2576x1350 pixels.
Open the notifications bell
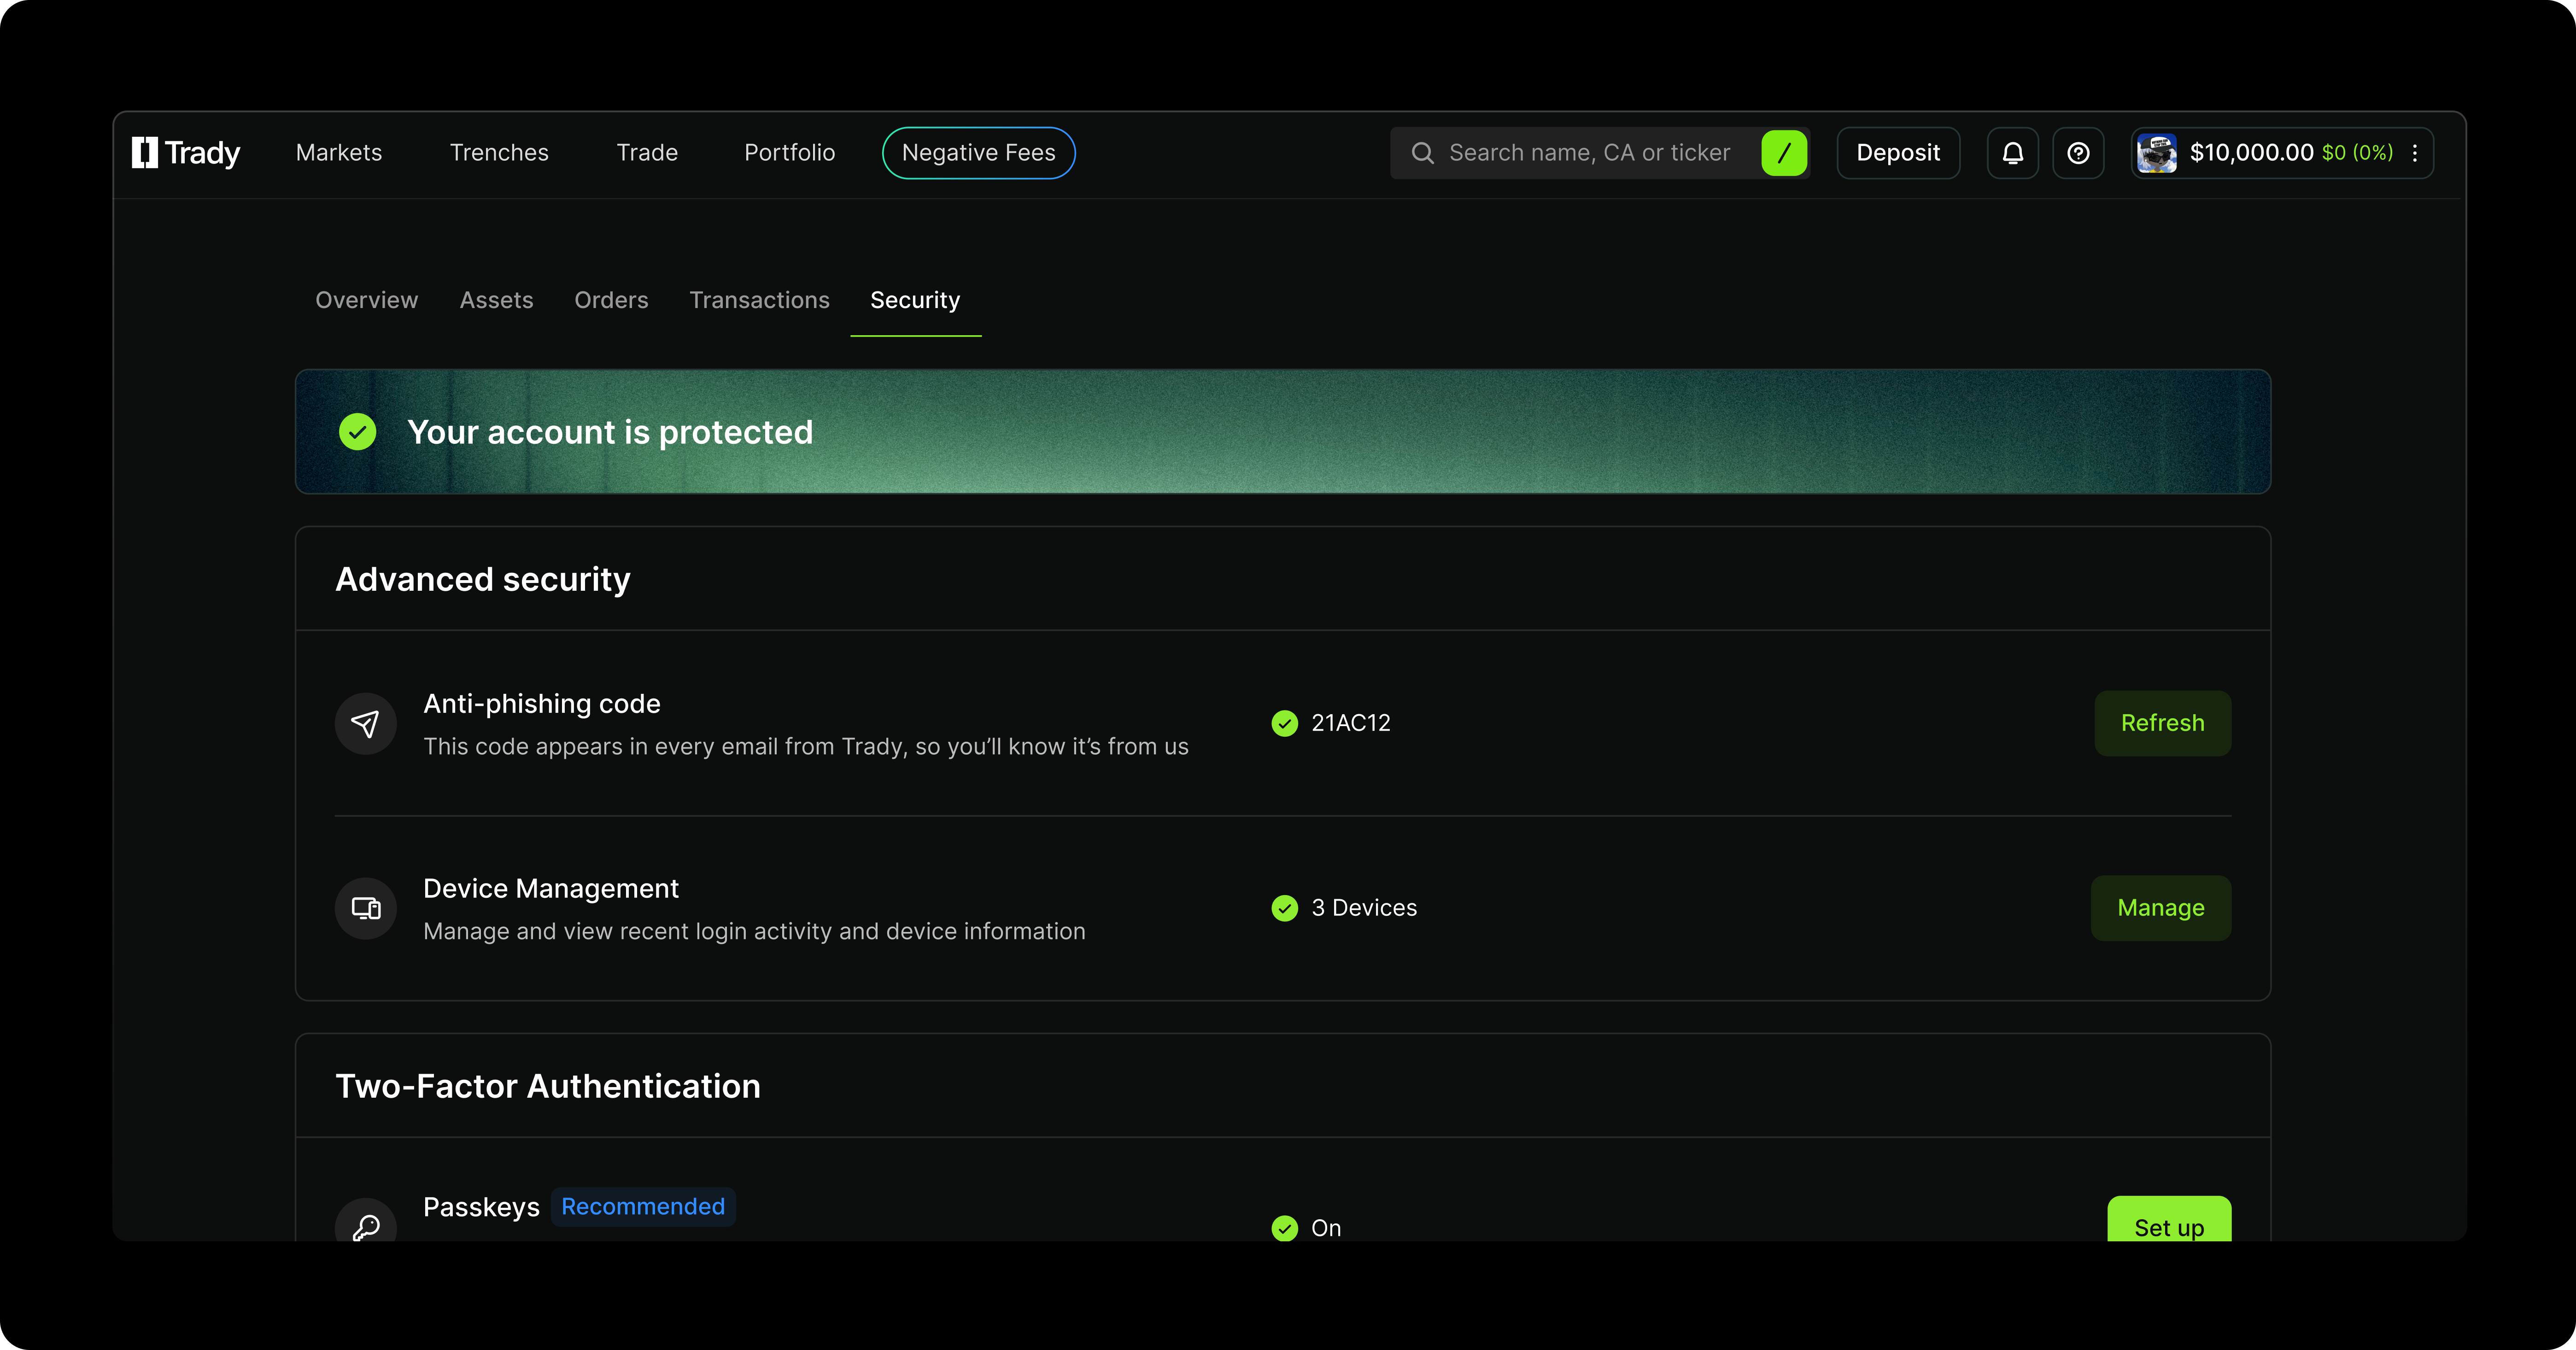[x=2012, y=153]
